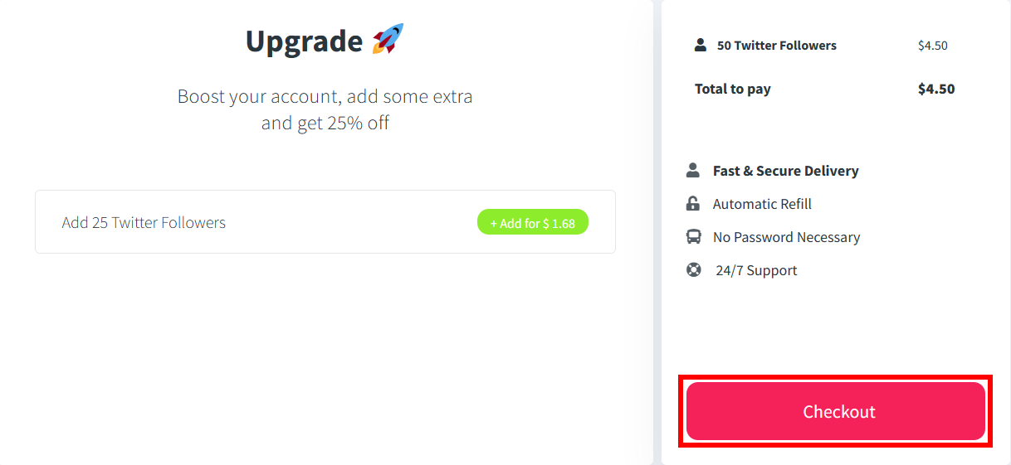Click the Fast & Secure Delivery text
The height and width of the screenshot is (465, 1011).
785,171
